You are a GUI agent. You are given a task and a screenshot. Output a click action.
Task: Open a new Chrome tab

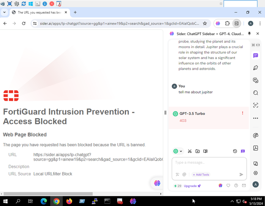(75, 12)
